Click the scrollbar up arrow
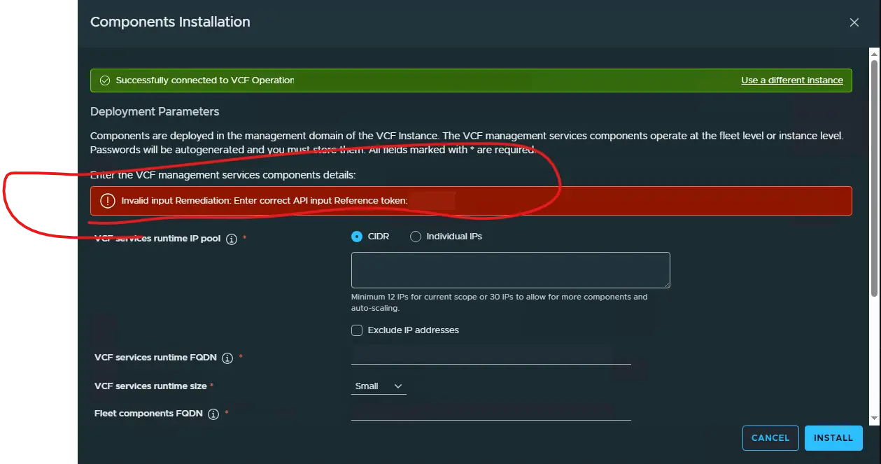Screen dimensions: 881x464 click(x=874, y=52)
